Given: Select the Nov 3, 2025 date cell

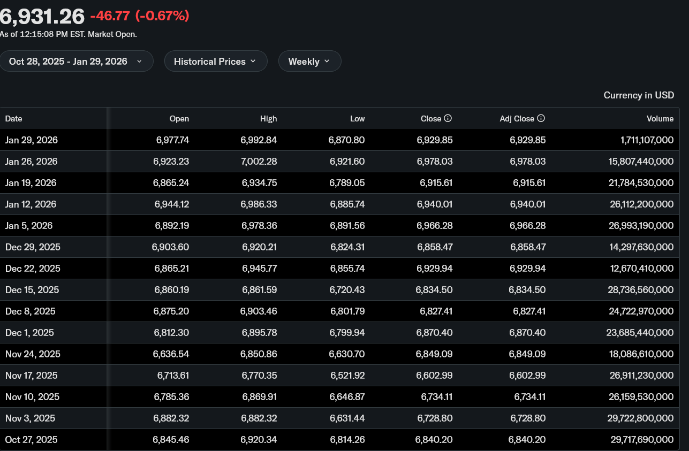Looking at the screenshot, I should pyautogui.click(x=31, y=418).
